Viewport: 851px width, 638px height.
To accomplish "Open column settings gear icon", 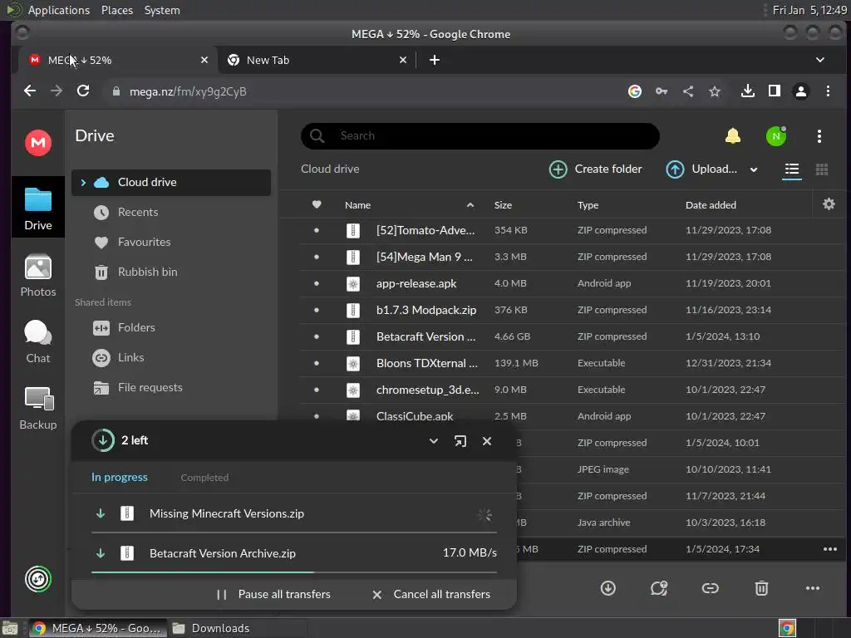I will (829, 204).
